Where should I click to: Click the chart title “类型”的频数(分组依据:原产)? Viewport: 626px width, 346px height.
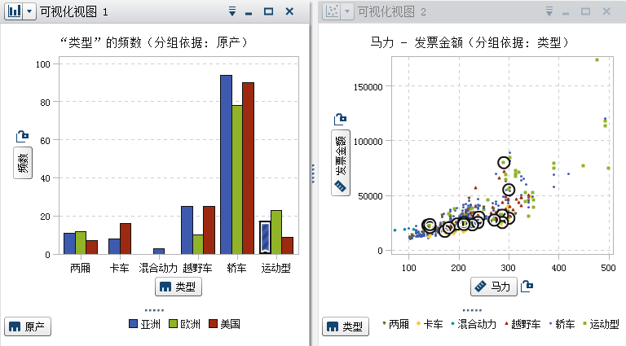[154, 42]
